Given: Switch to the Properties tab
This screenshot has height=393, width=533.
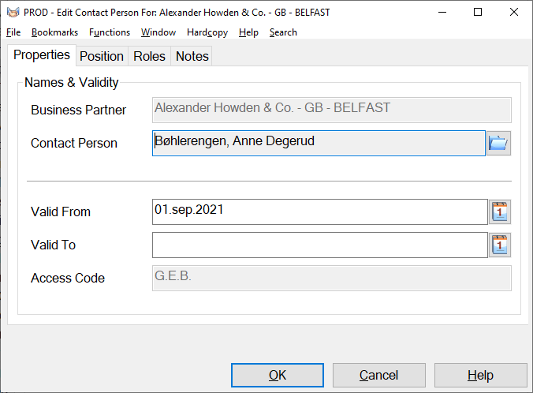Looking at the screenshot, I should [x=42, y=54].
